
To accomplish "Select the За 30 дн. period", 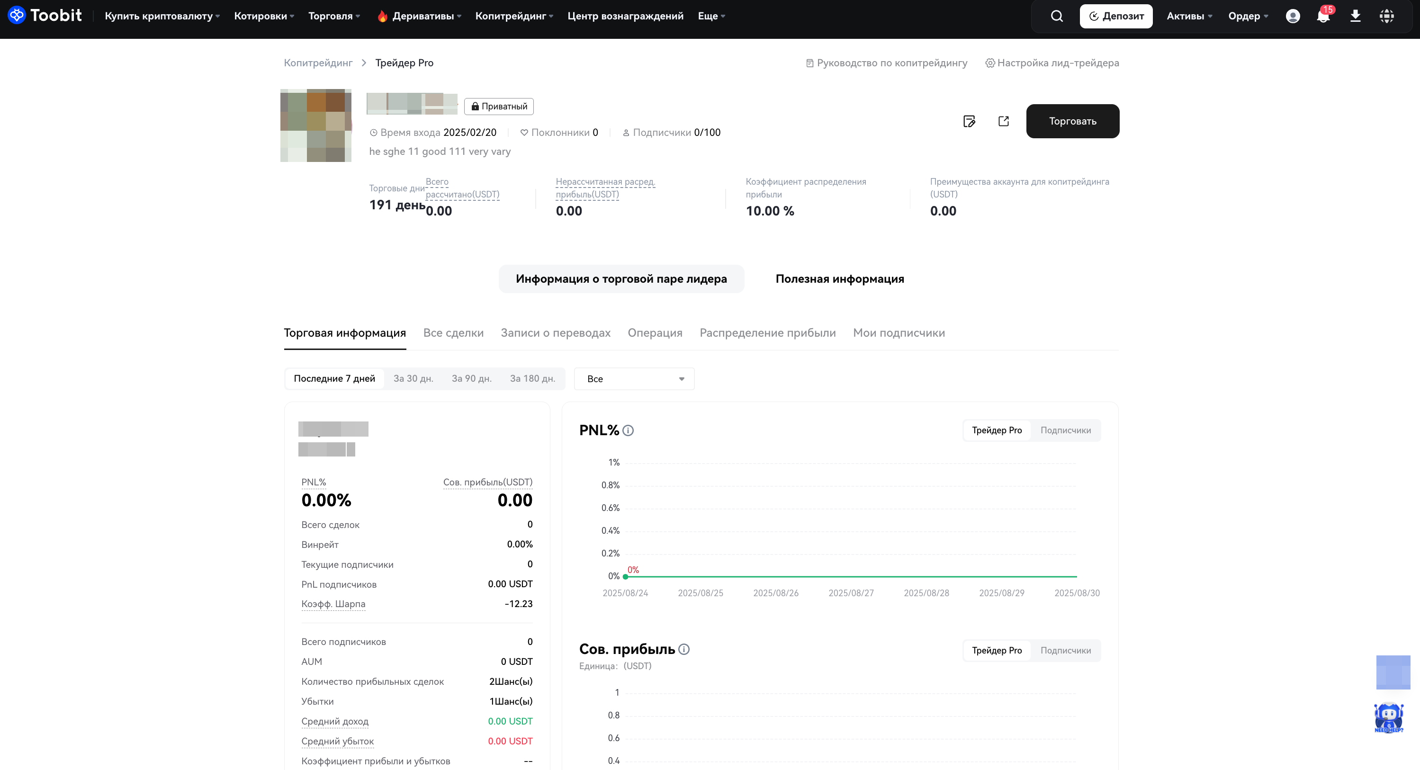I will point(413,379).
